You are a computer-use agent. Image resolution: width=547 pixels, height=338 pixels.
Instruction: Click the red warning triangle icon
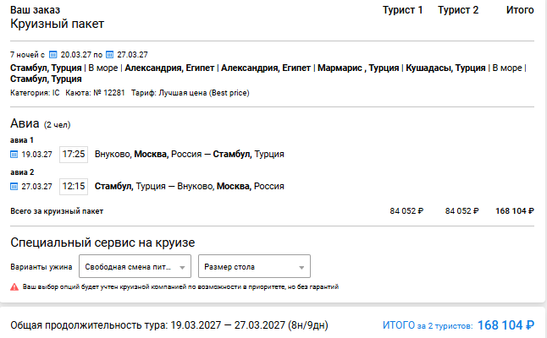click(14, 286)
